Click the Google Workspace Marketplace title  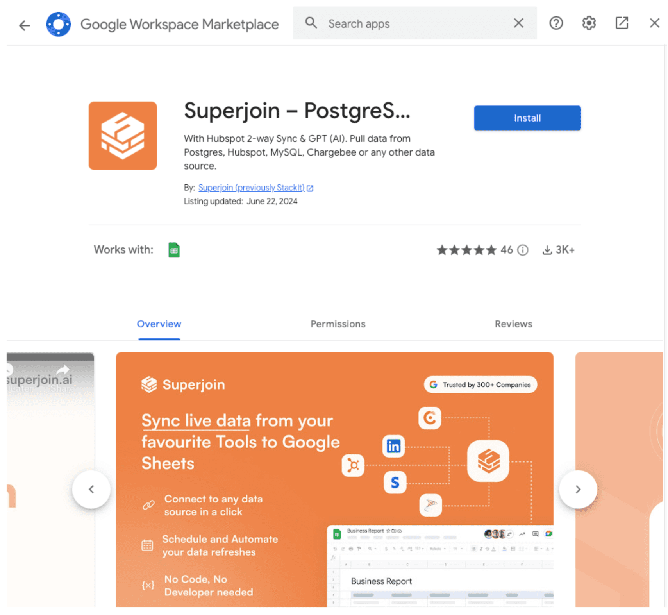coord(179,24)
